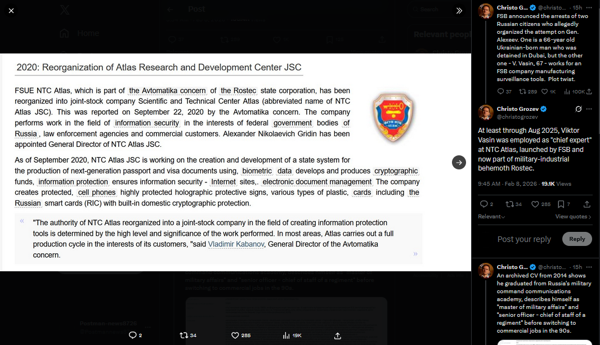Go to next image with the arrow button
The image size is (600, 345).
click(x=459, y=162)
